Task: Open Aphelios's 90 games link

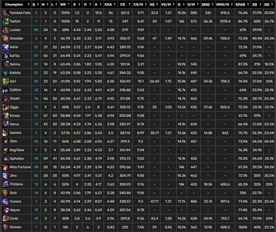Action: pyautogui.click(x=36, y=159)
